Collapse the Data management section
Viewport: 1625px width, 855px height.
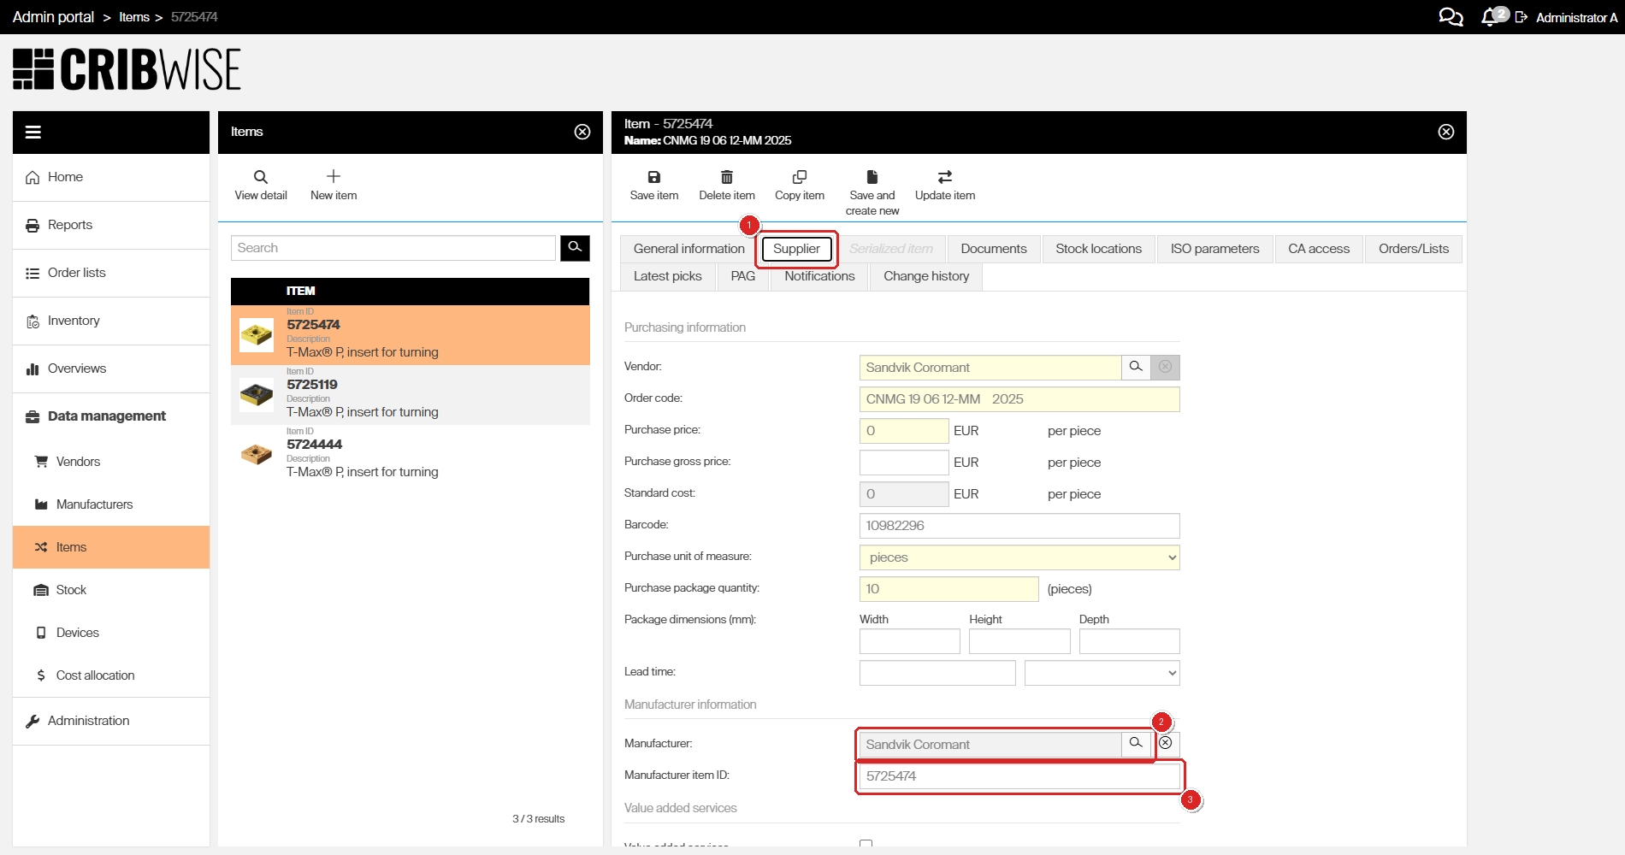point(111,416)
